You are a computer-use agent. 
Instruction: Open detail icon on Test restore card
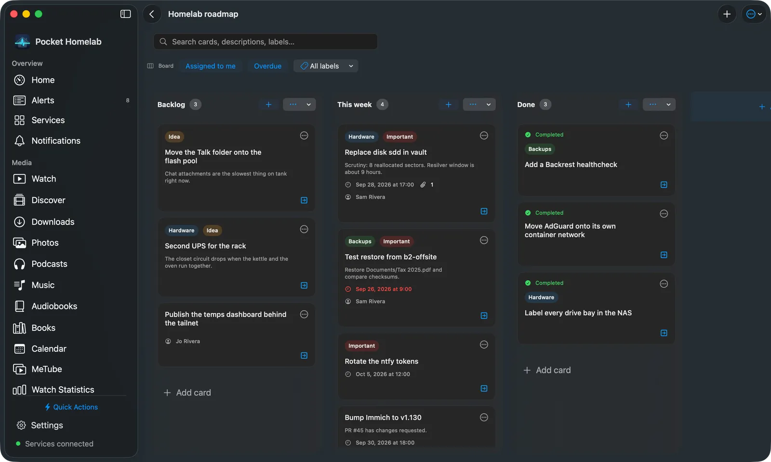click(x=484, y=316)
